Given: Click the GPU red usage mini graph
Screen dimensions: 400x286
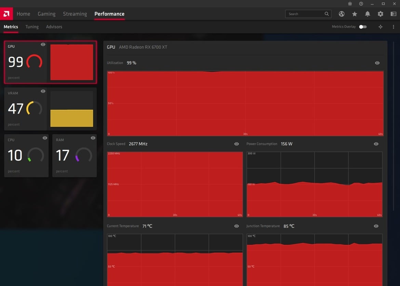Looking at the screenshot, I should [72, 62].
